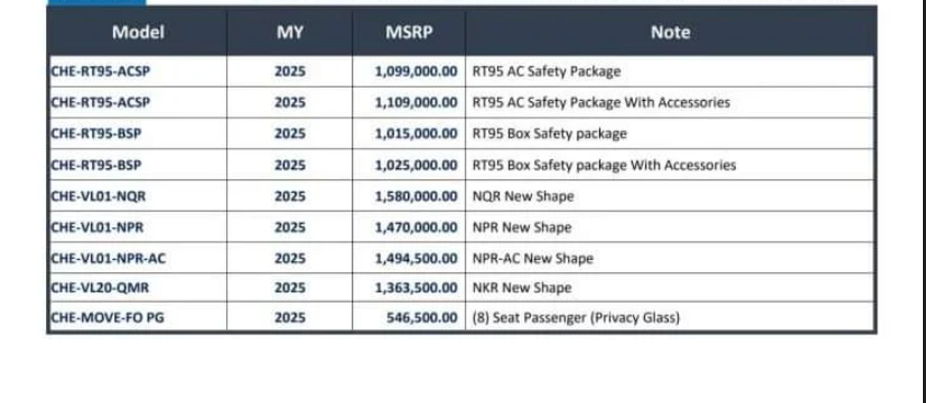Select the CHE-VL01-NPR-AC model cell
The image size is (926, 403).
[x=108, y=258]
